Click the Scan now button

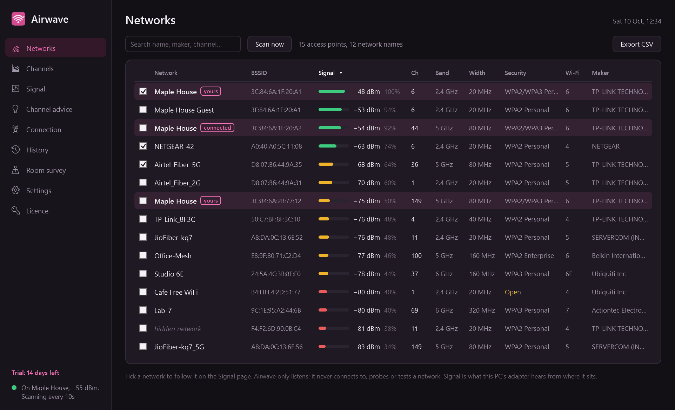(x=269, y=44)
